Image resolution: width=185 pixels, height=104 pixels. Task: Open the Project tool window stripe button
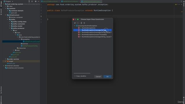pyautogui.click(x=1, y=3)
